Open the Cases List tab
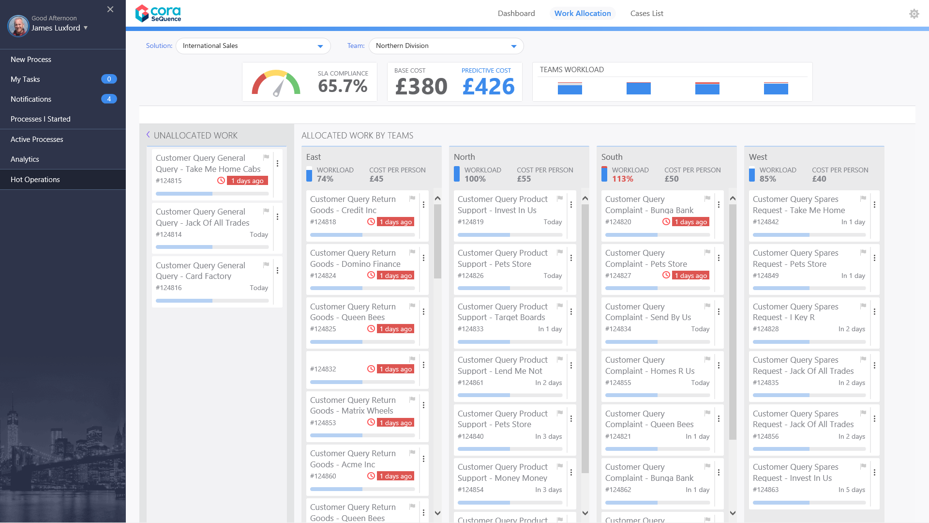929x523 pixels. 646,14
